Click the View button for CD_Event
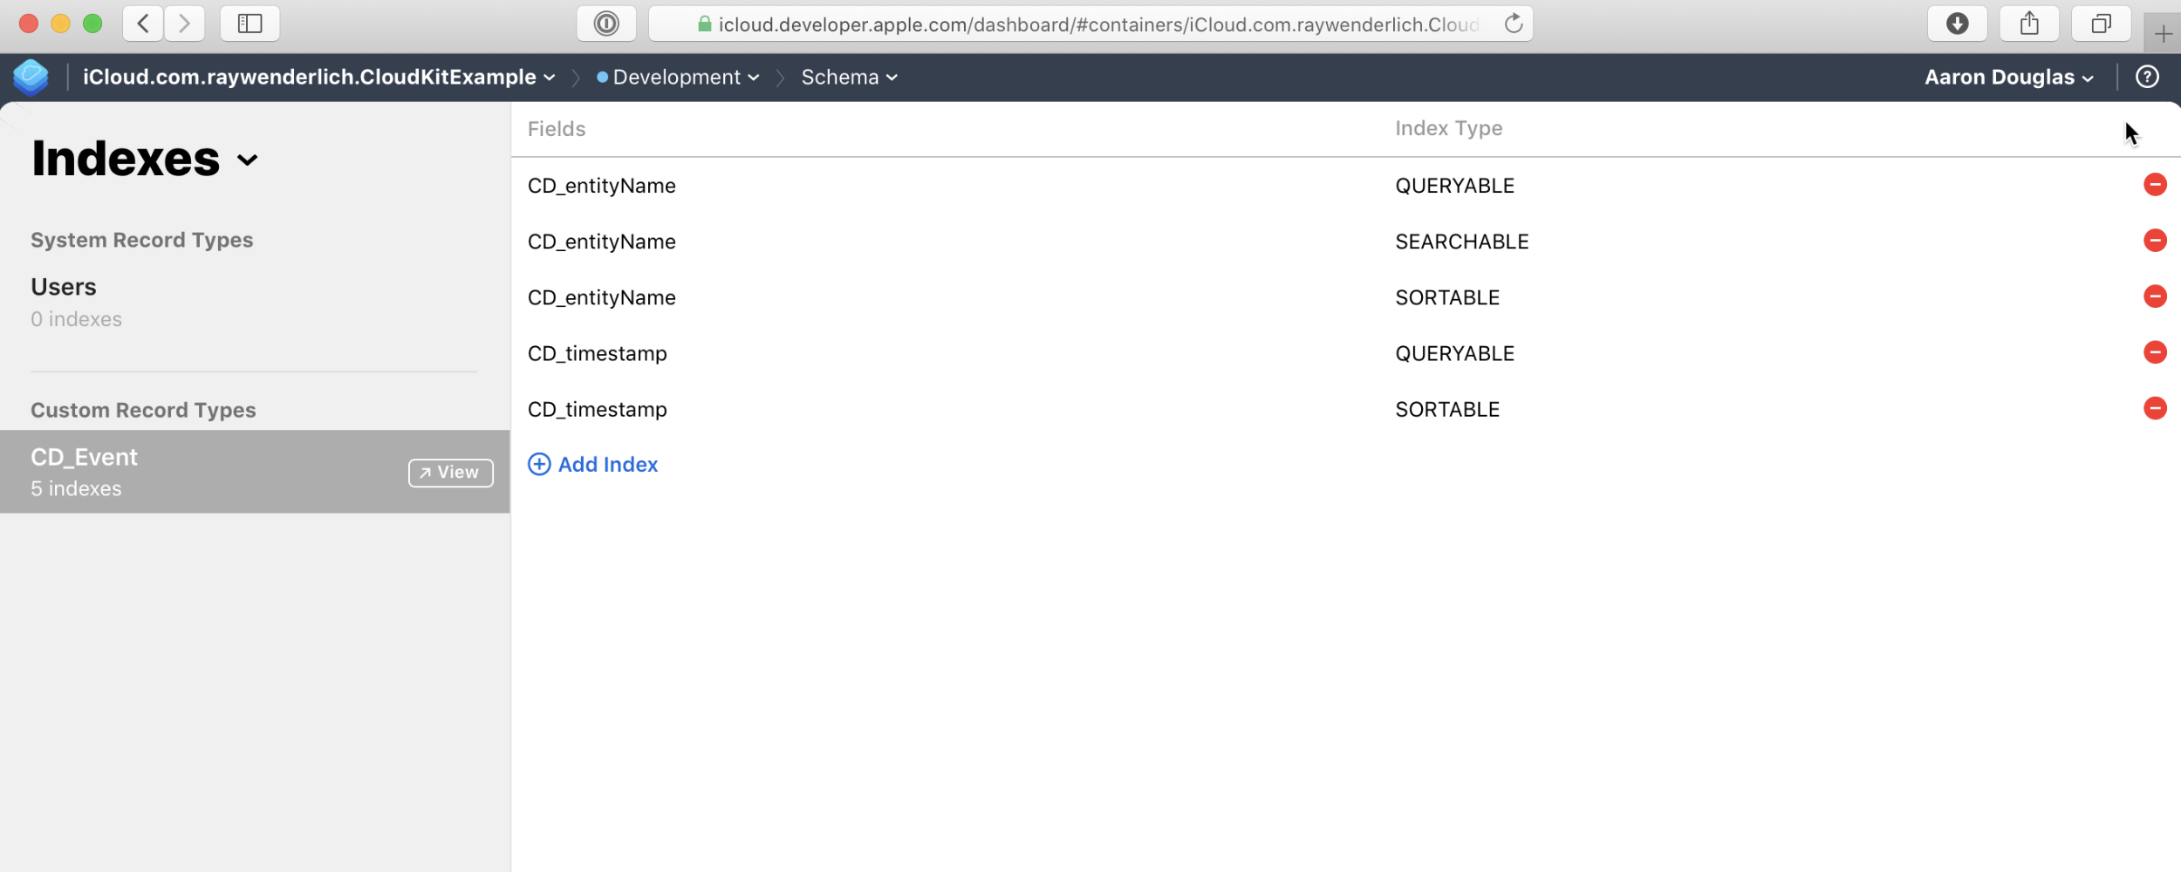 450,473
